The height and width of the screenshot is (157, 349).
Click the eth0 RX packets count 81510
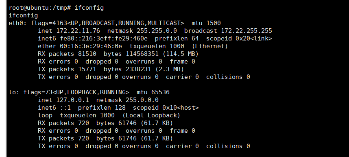87,54
